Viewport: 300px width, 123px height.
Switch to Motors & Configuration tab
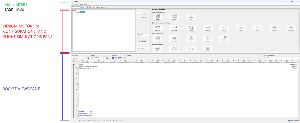(88, 7)
